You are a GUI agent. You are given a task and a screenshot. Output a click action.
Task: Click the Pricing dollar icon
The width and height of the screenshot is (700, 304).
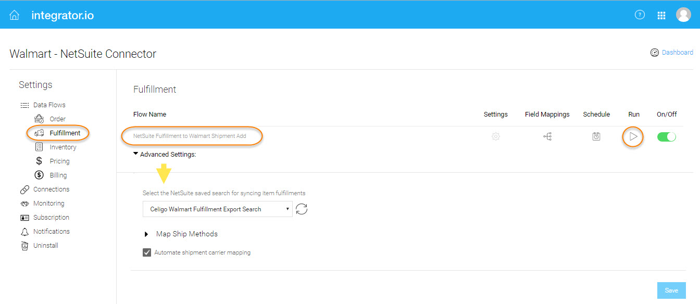tap(39, 161)
